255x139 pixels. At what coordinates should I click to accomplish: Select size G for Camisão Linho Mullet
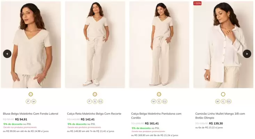[x=223, y=101]
